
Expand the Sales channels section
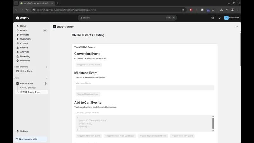46,67
